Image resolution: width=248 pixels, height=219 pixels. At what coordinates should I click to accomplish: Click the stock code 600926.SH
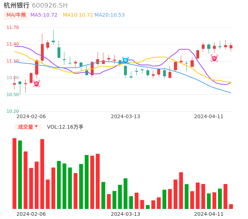pos(50,5)
